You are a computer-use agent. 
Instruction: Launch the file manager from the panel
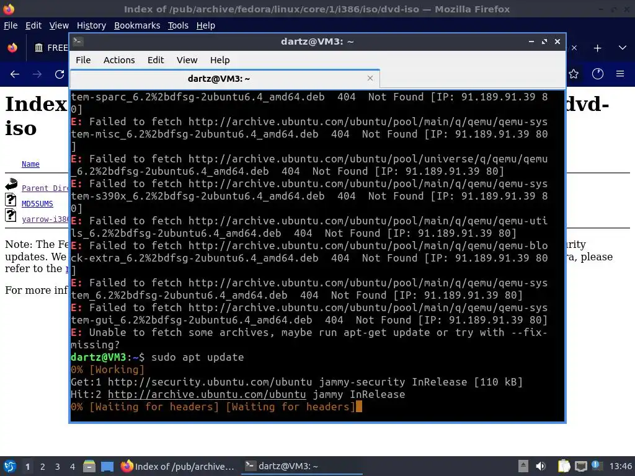[x=89, y=466]
